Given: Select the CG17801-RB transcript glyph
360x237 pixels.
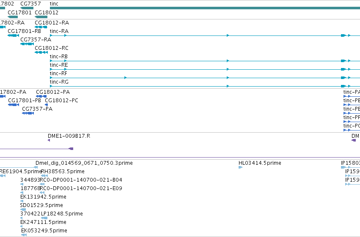Looking at the screenshot, I should 13,35.
